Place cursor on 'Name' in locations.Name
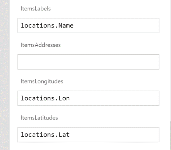Screen dimensions: 171x150 point(66,26)
